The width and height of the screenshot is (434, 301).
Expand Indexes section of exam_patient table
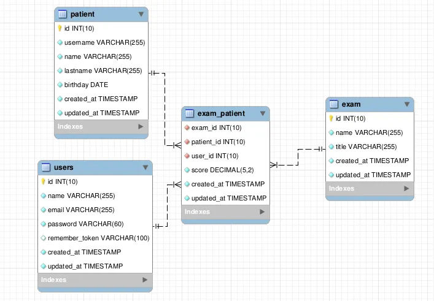[262, 211]
